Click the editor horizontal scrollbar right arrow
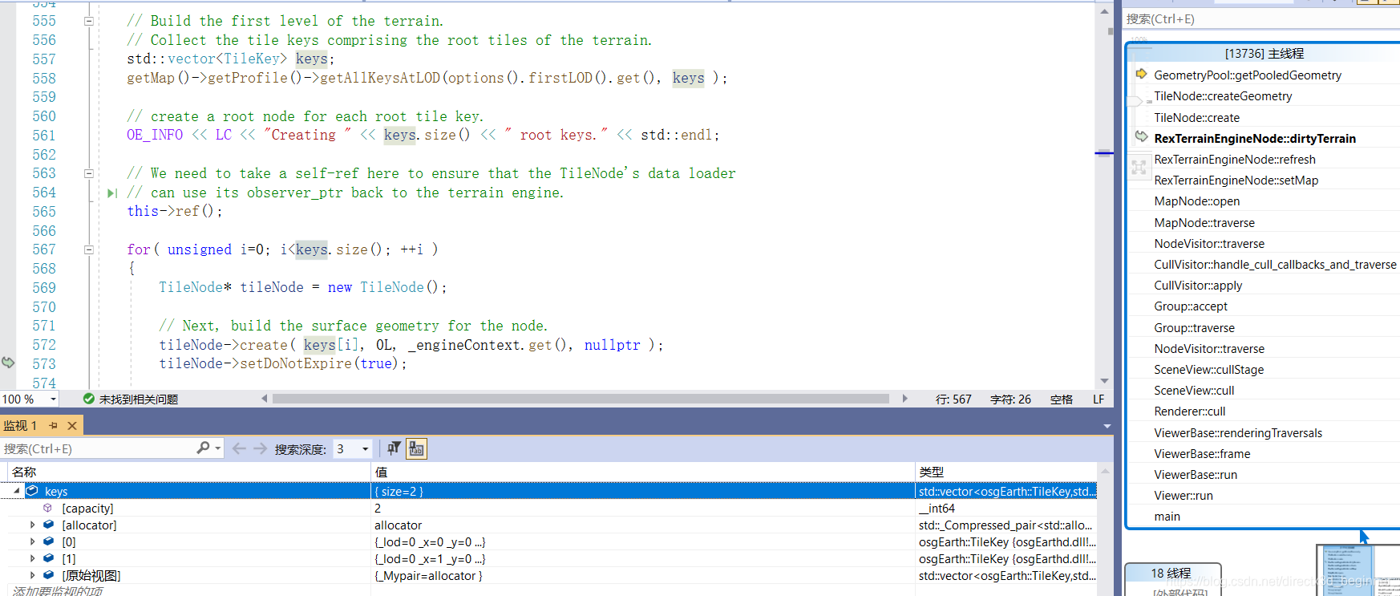 (x=904, y=399)
